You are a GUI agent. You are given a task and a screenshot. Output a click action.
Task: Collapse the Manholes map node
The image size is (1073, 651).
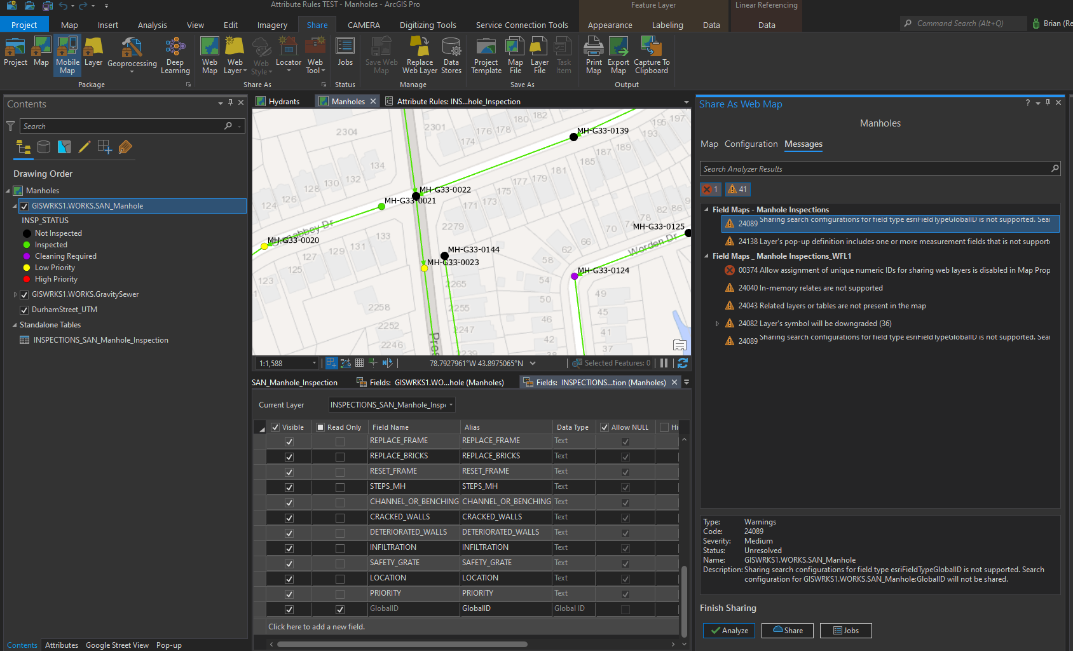8,191
